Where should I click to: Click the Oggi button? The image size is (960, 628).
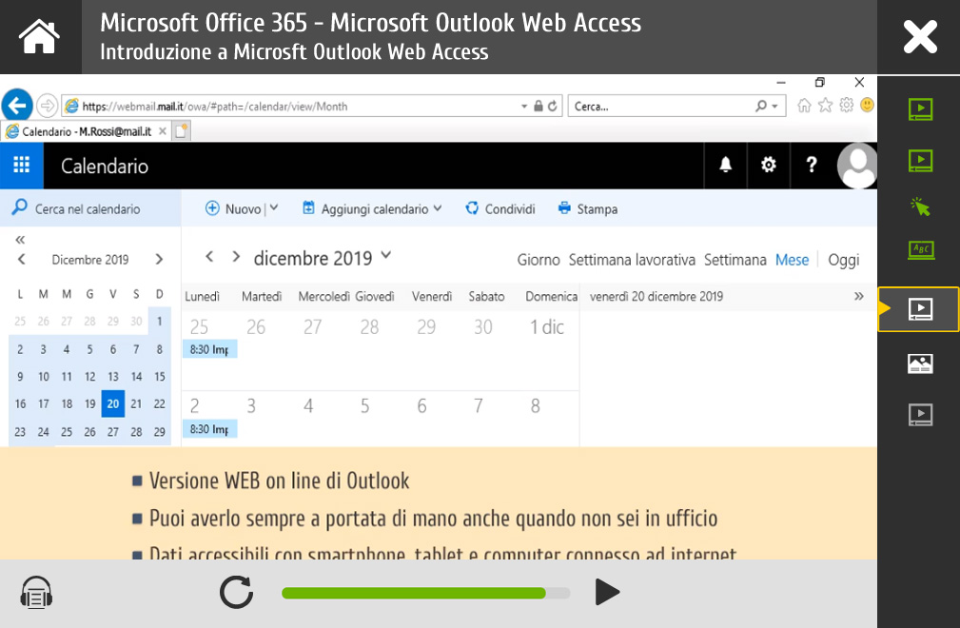pyautogui.click(x=844, y=260)
